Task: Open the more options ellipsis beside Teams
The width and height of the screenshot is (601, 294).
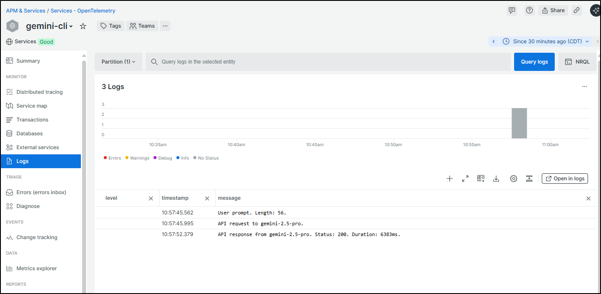Action: 165,26
